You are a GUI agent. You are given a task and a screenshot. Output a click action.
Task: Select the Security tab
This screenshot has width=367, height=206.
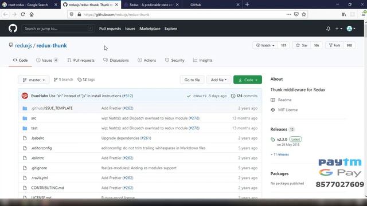click(x=174, y=60)
